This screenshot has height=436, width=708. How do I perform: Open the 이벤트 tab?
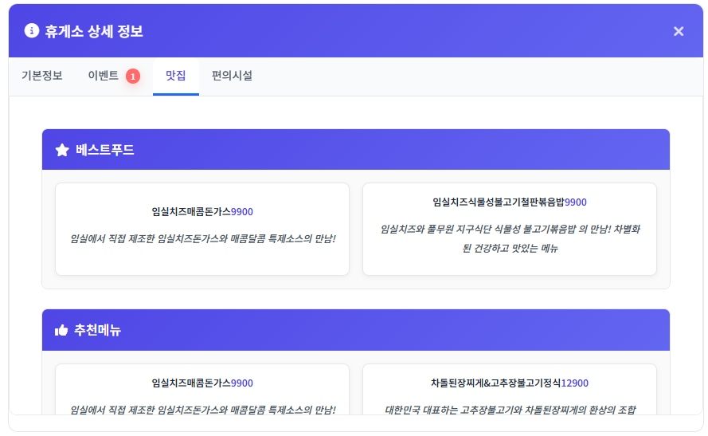[104, 77]
